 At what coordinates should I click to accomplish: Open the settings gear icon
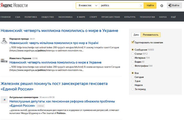(x=162, y=6)
